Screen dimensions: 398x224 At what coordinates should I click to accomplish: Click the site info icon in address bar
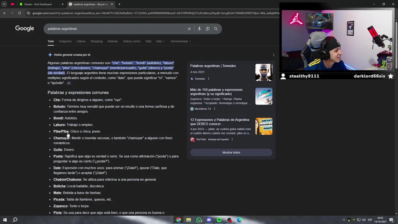click(x=28, y=13)
